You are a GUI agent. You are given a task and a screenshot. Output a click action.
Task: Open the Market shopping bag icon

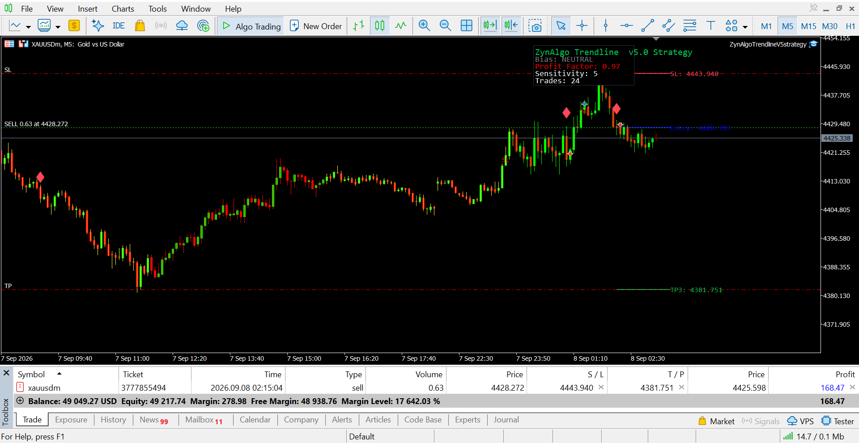coord(140,26)
